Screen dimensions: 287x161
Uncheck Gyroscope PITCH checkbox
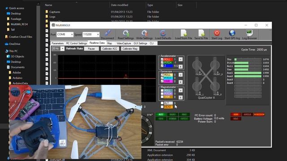coord(162,78)
